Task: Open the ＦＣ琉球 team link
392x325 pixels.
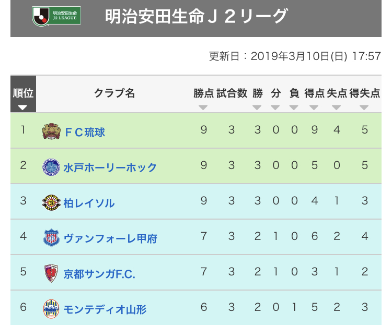Action: 85,132
